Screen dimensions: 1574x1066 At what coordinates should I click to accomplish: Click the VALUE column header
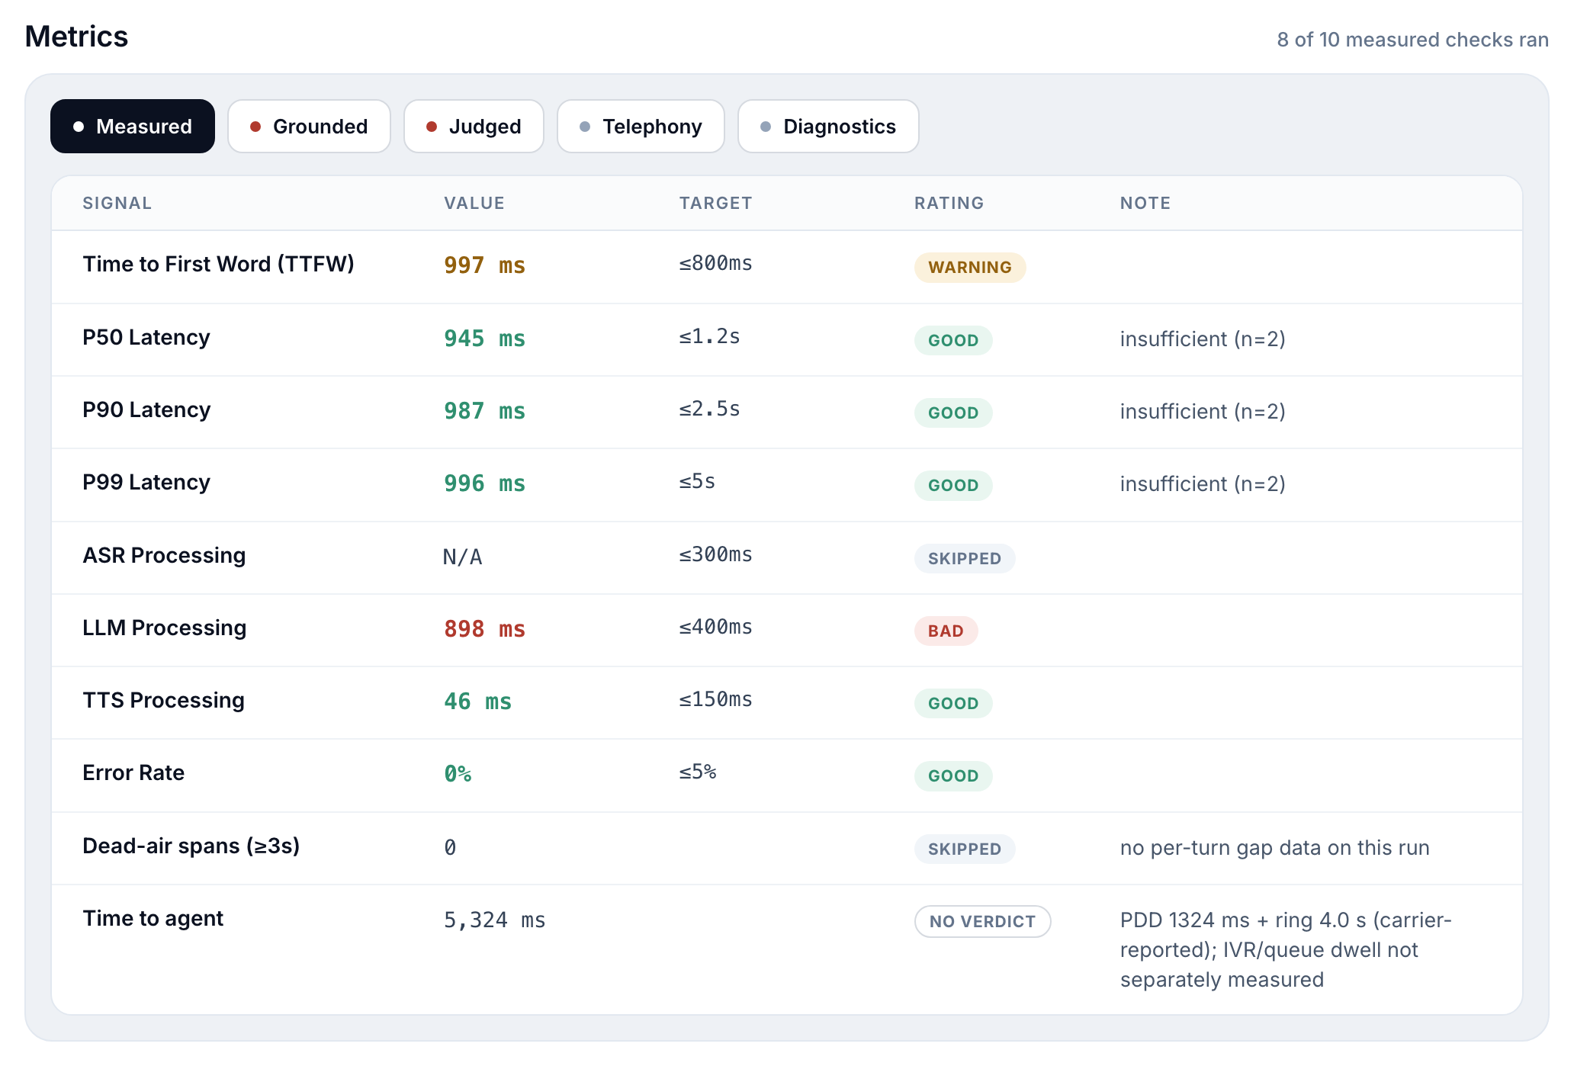pyautogui.click(x=474, y=203)
